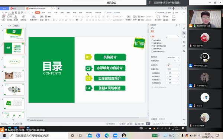Switch to the outline tab in left panel
223x139 pixels.
coord(10,26)
